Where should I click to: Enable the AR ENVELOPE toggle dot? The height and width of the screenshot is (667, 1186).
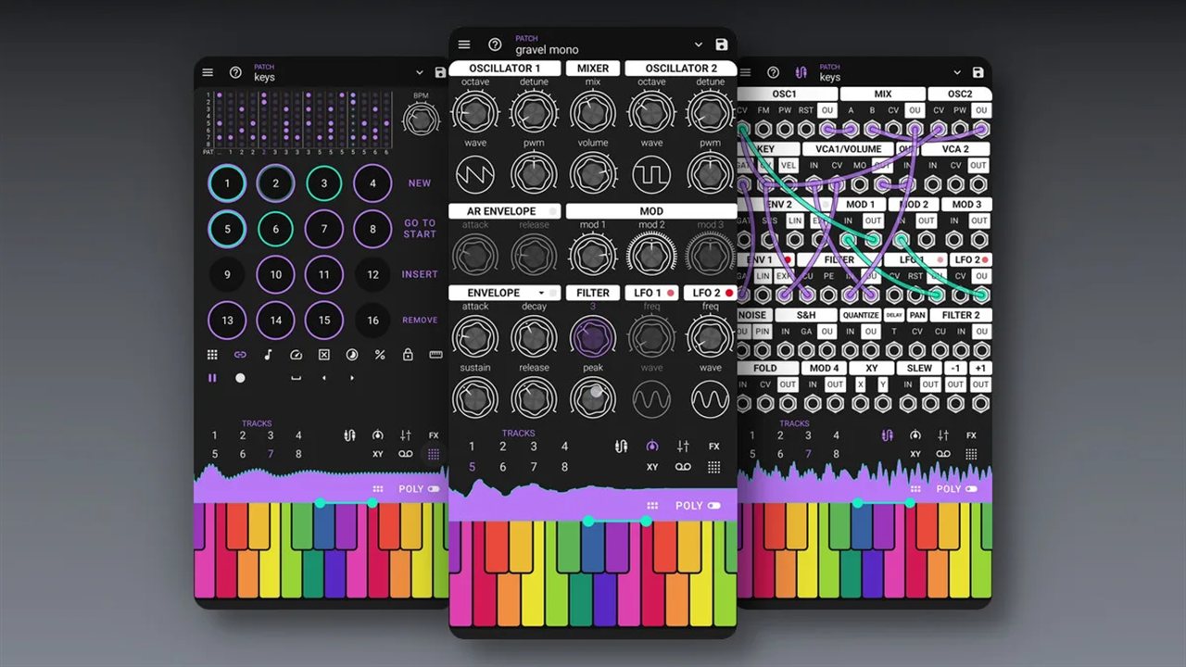click(553, 211)
